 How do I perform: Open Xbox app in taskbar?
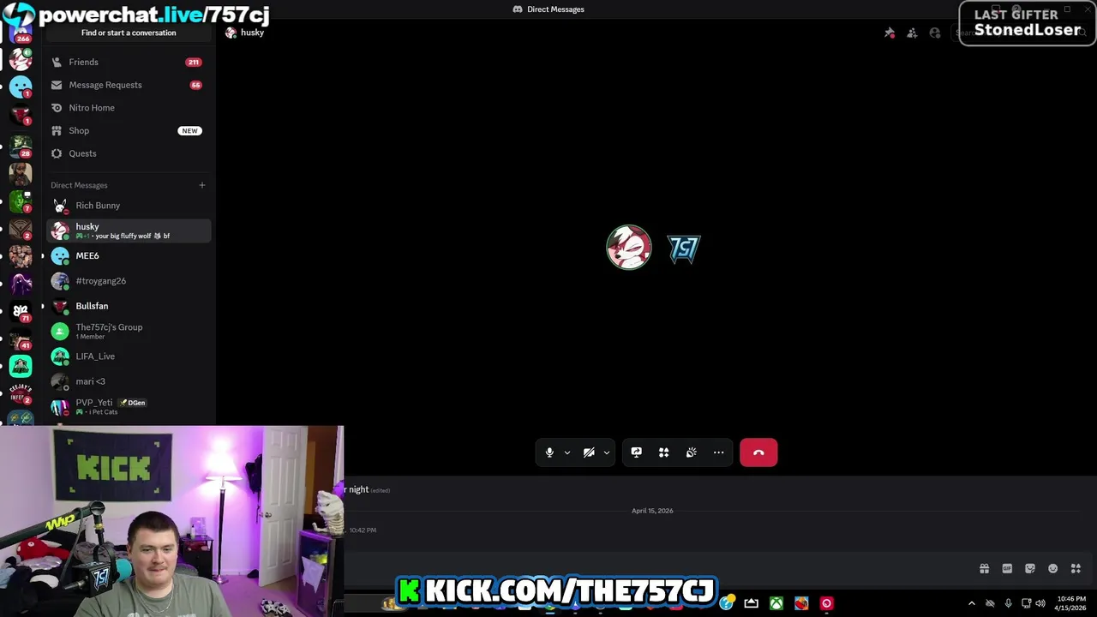tap(776, 603)
